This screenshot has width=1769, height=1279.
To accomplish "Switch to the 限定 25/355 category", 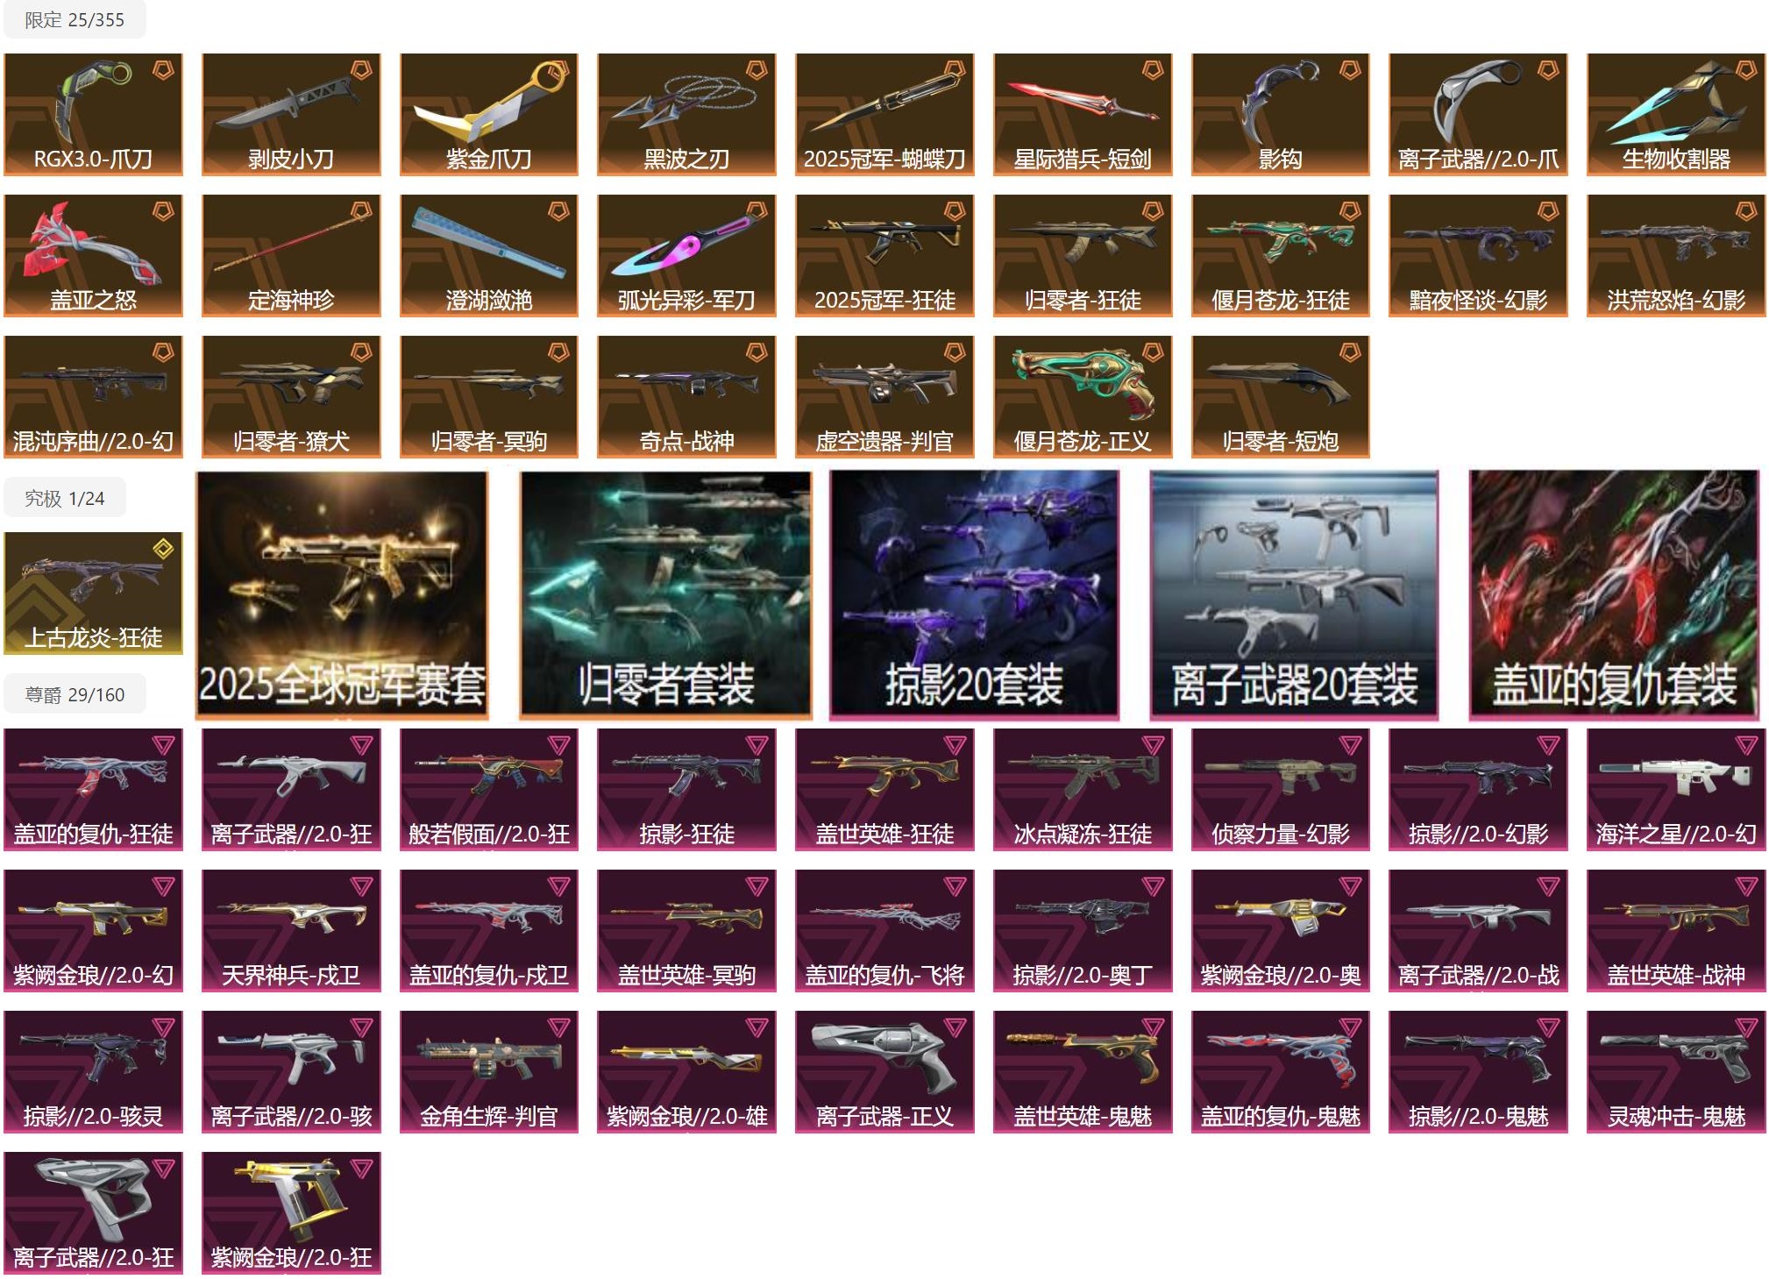I will (x=75, y=20).
